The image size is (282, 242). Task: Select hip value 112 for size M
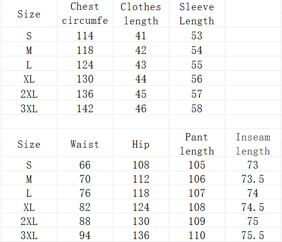pyautogui.click(x=141, y=179)
